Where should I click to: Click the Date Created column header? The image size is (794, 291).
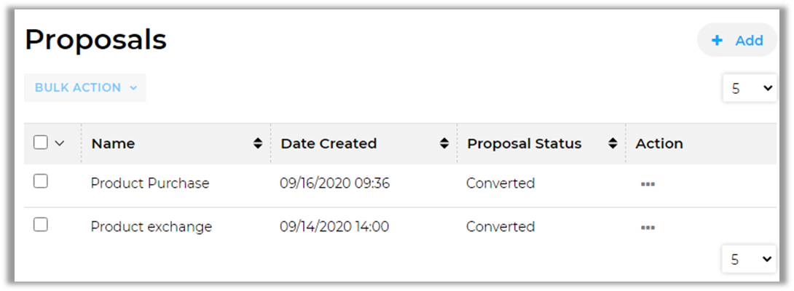click(329, 144)
